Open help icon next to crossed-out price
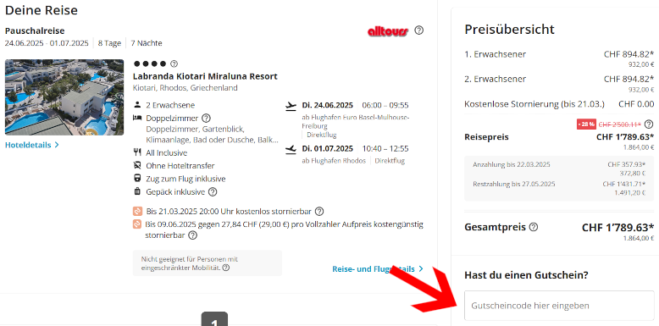Image resolution: width=659 pixels, height=326 pixels. click(x=649, y=124)
